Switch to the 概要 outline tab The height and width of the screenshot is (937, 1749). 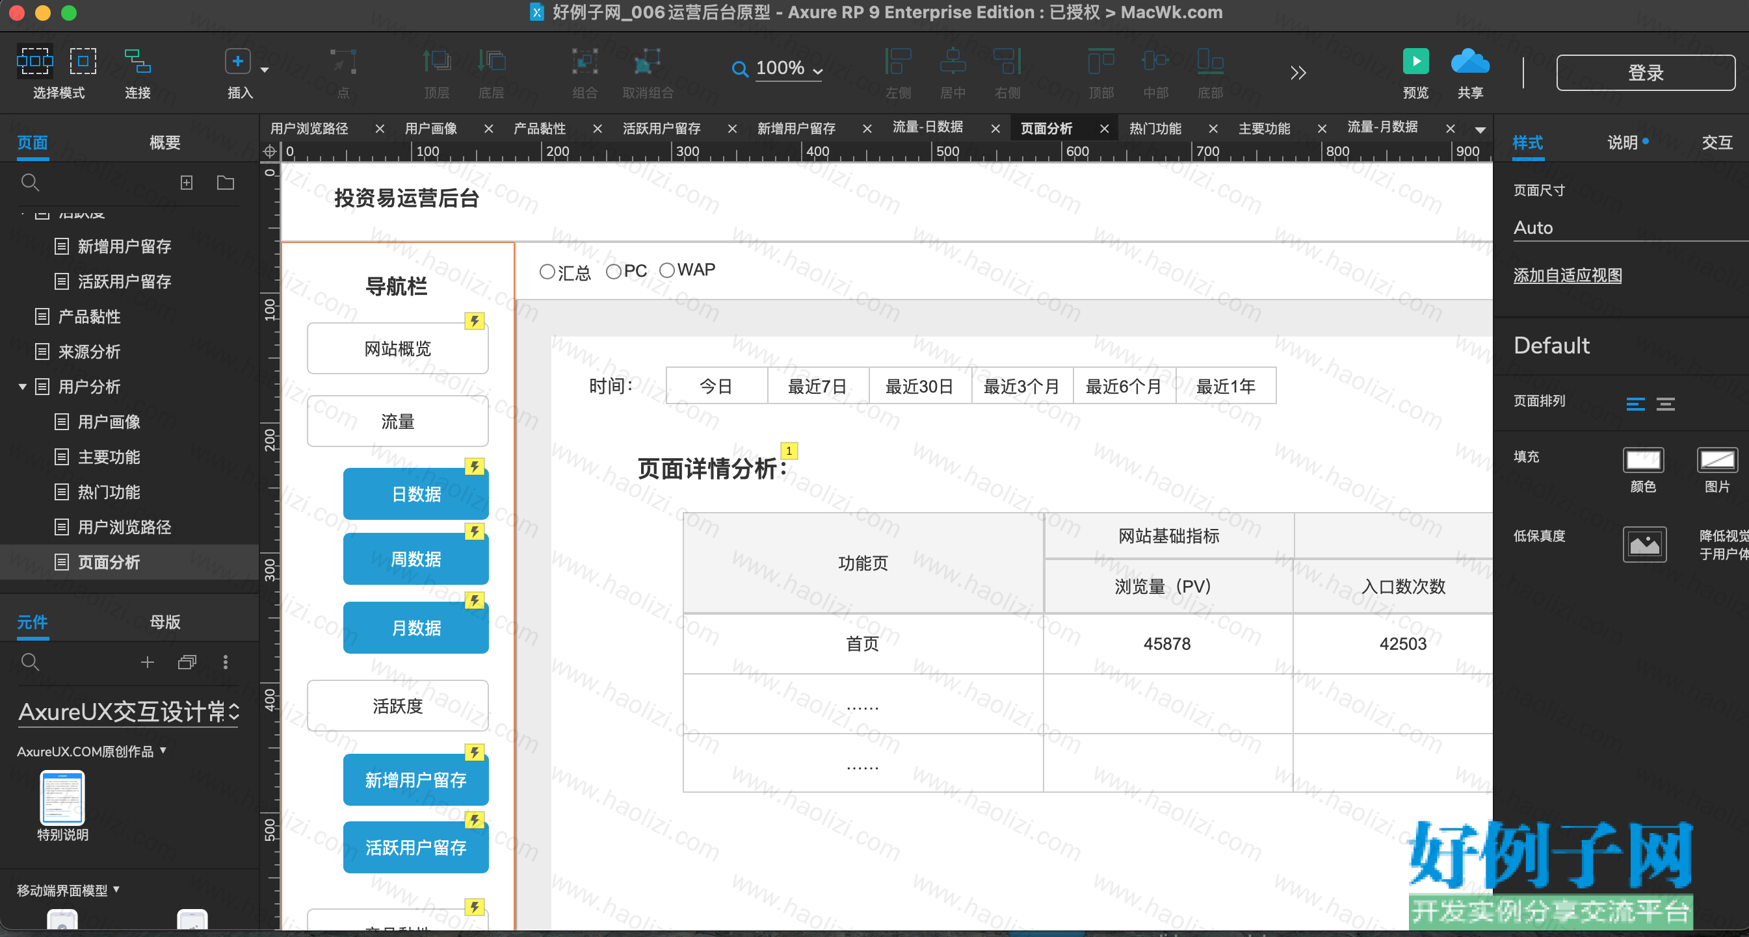click(165, 142)
